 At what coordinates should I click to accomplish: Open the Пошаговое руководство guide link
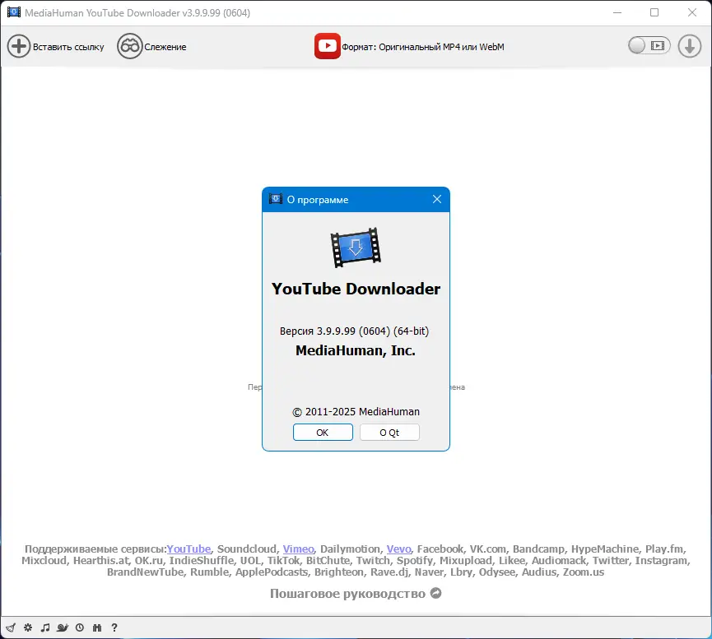[348, 594]
